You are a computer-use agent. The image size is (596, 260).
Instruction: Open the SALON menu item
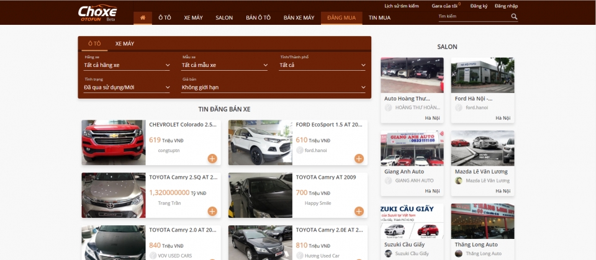(x=224, y=18)
